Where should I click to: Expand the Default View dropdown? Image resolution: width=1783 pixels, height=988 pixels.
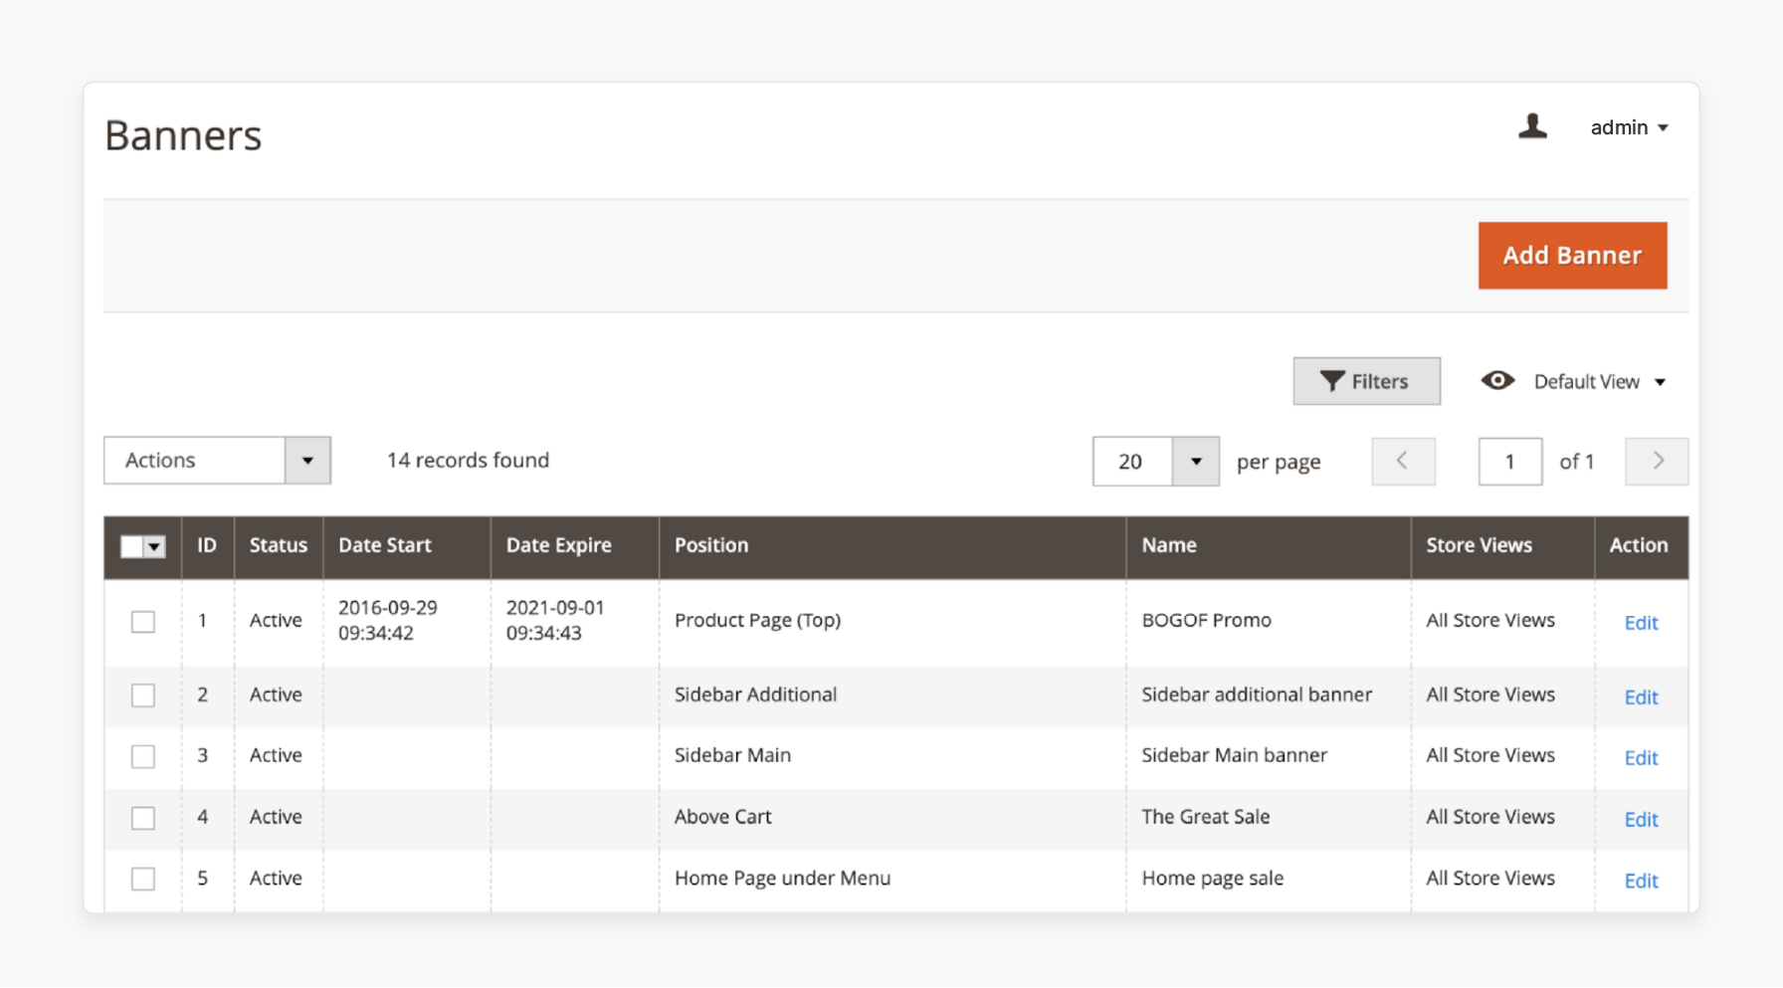[1600, 382]
